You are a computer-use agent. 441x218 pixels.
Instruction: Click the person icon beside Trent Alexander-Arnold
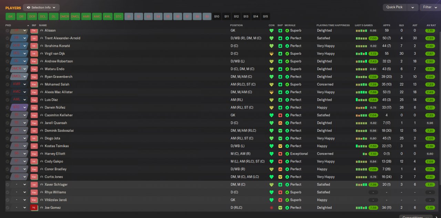coord(42,38)
